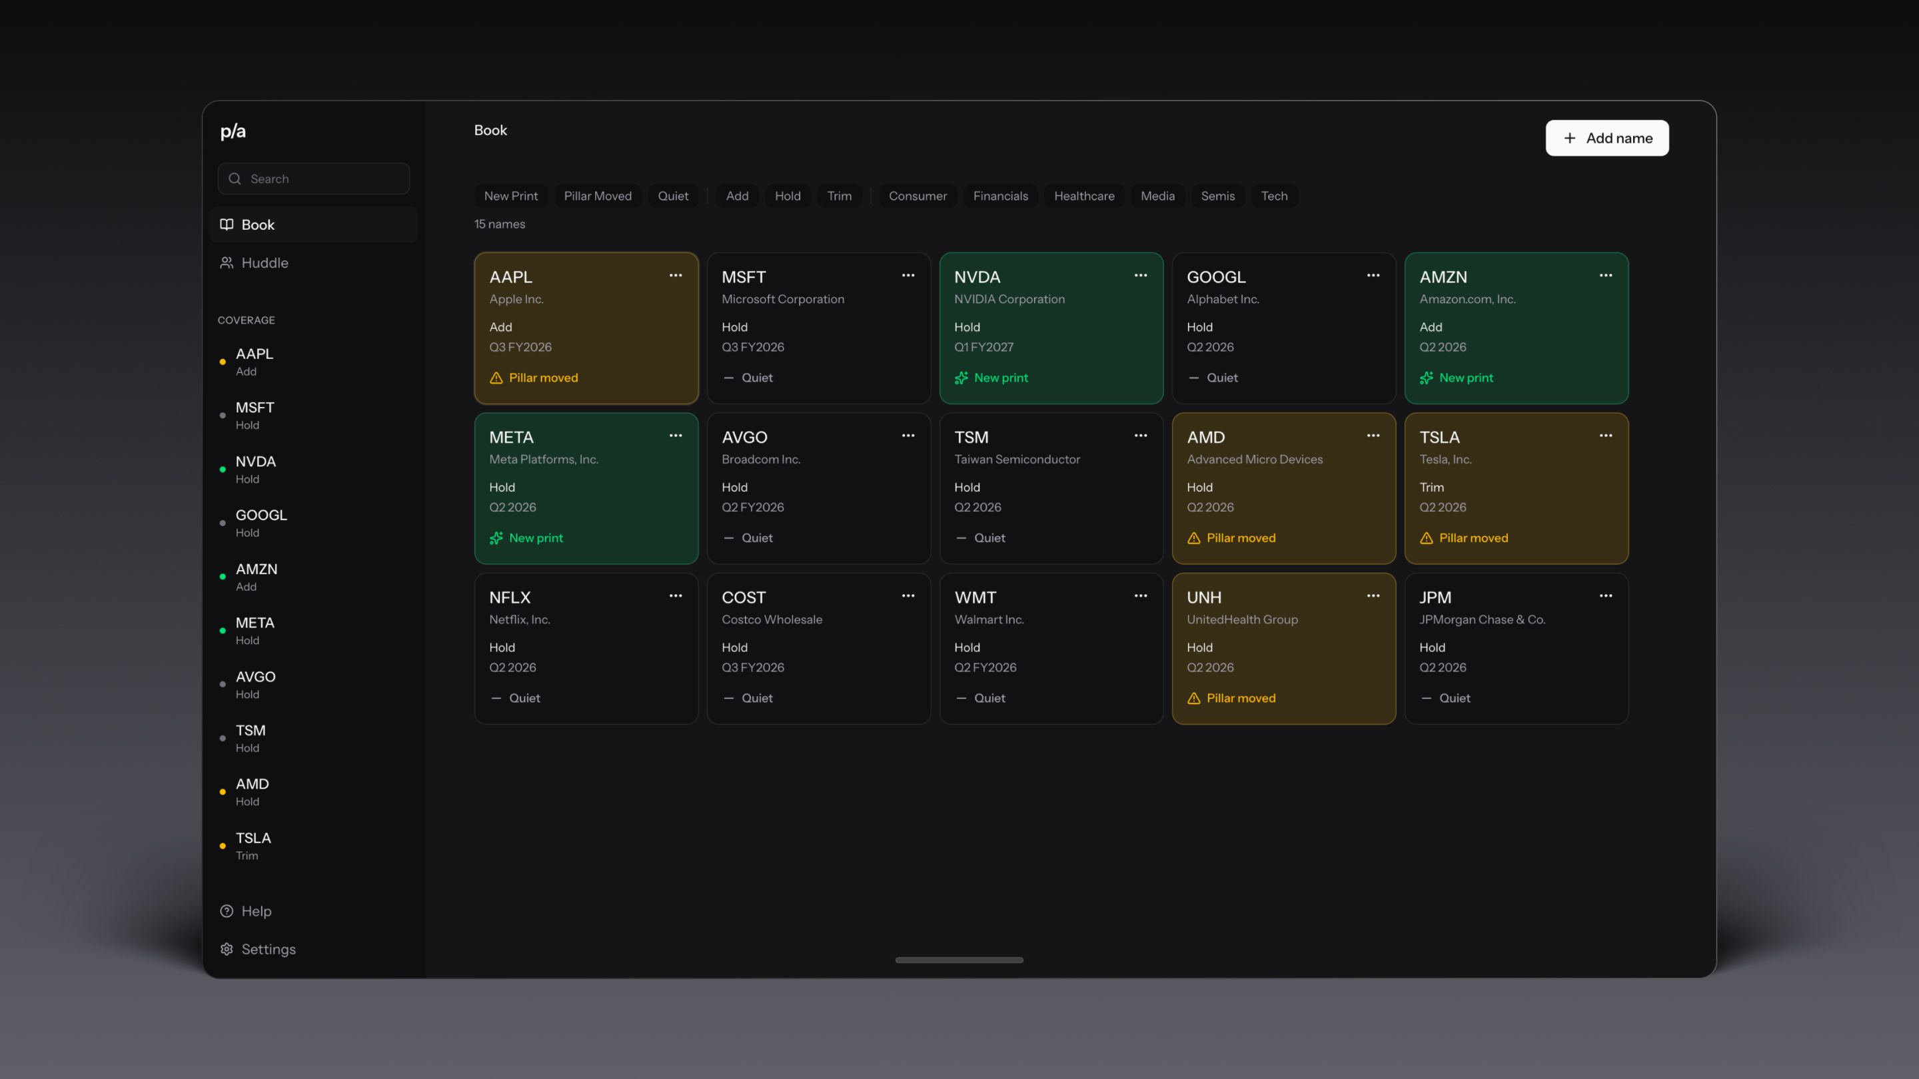The height and width of the screenshot is (1079, 1919).
Task: Select GOOGL in the Coverage list
Action: click(314, 523)
